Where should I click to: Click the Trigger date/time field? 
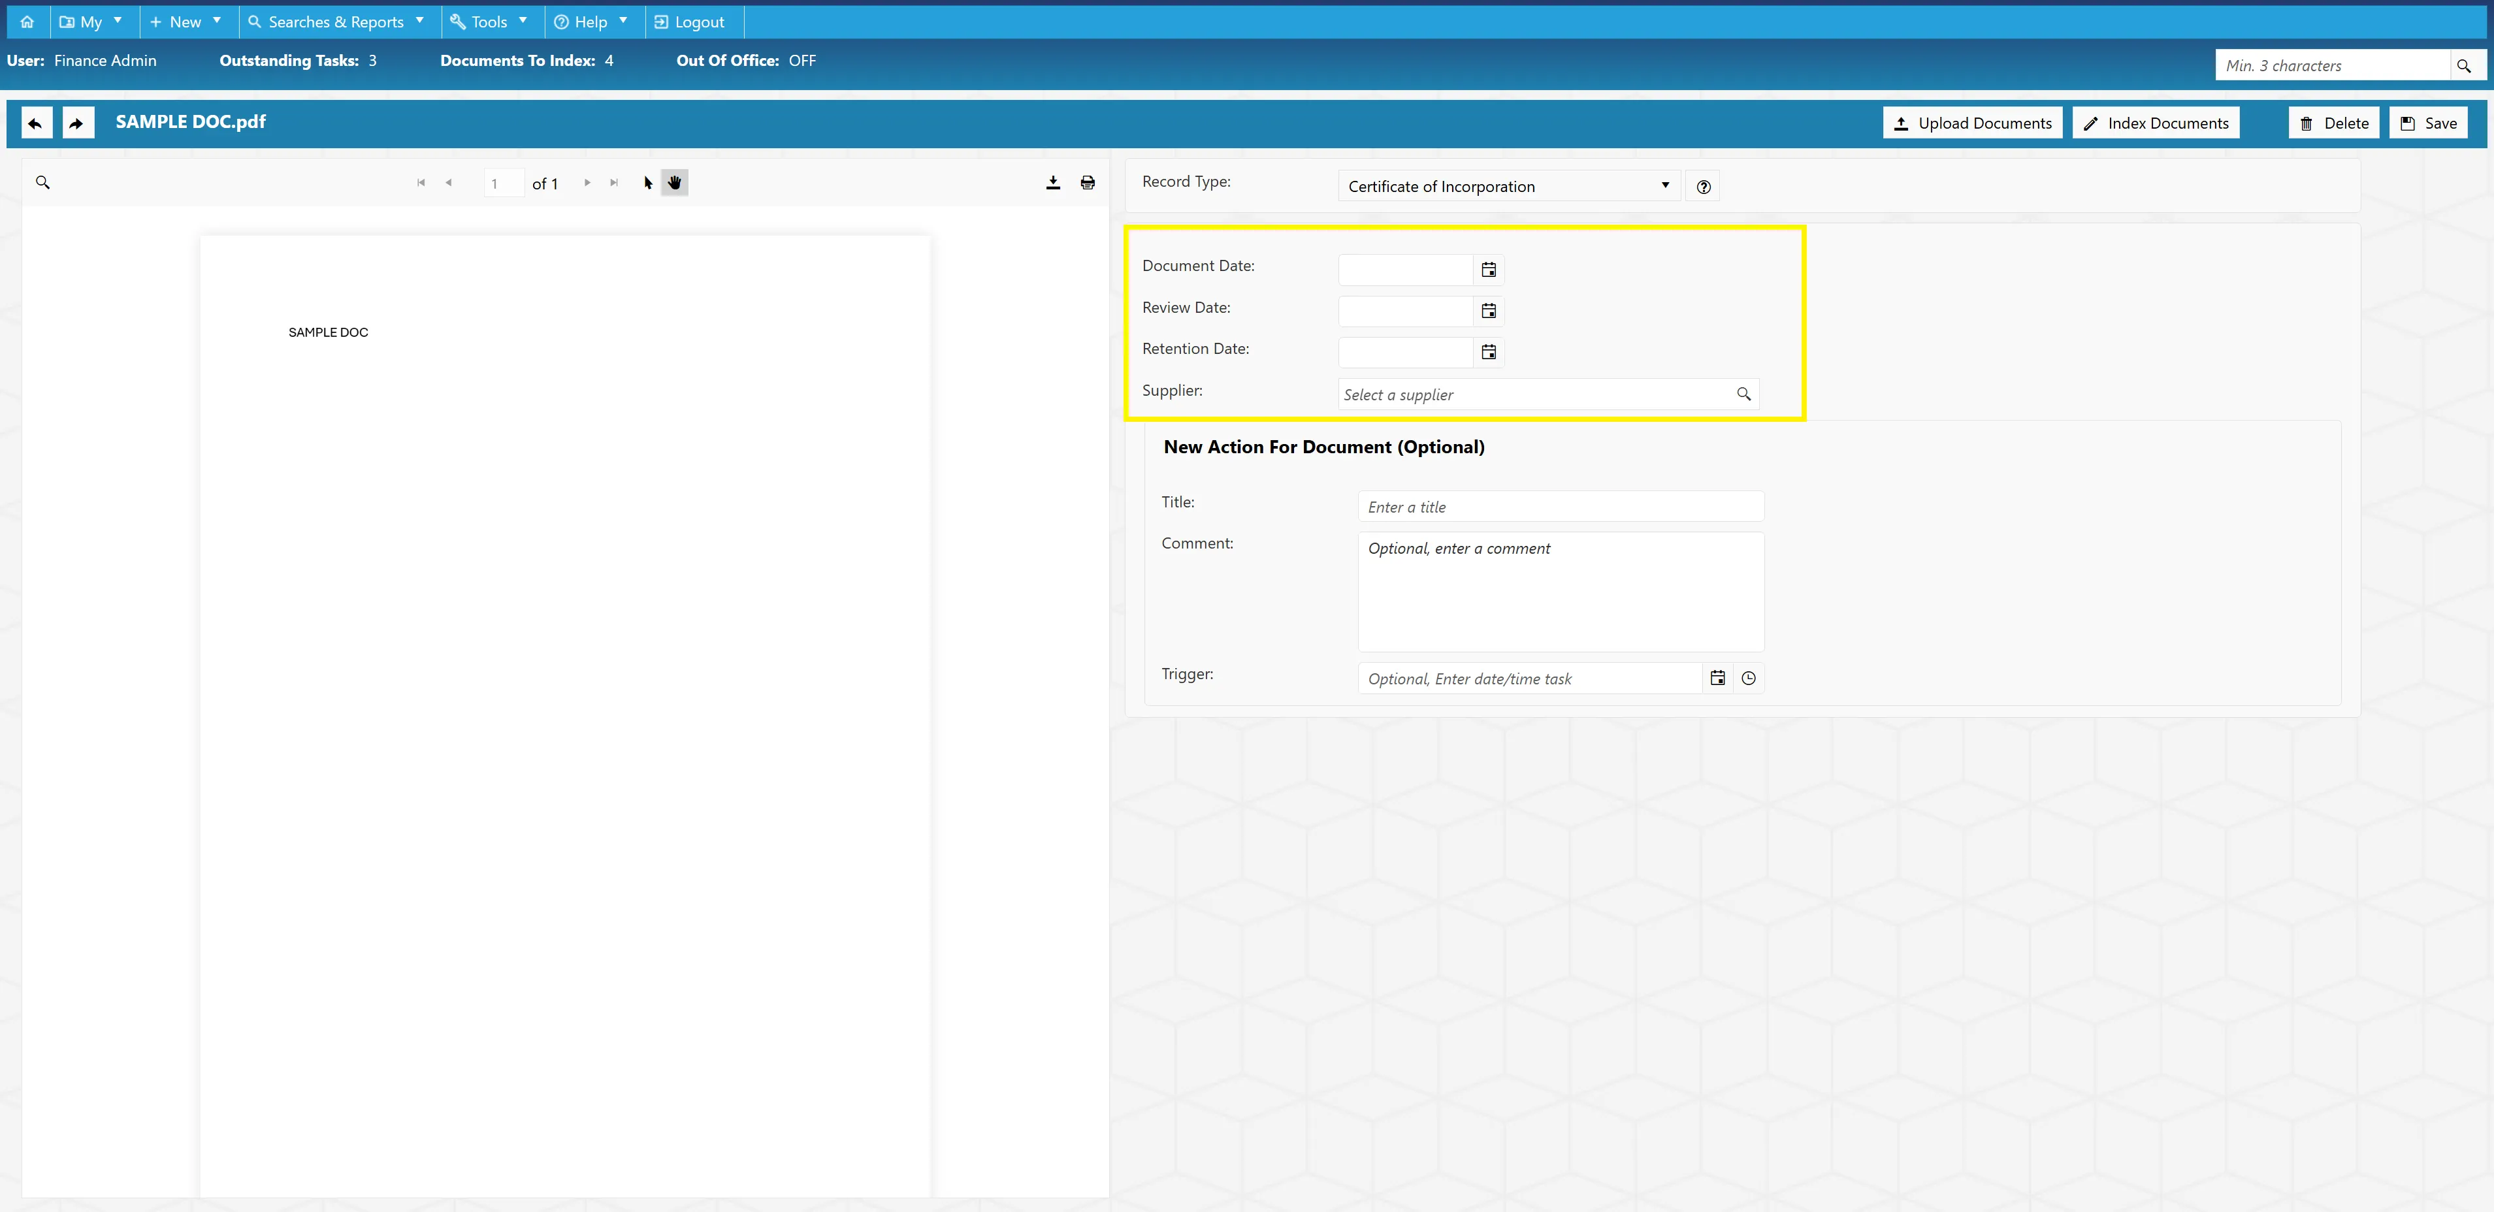(x=1530, y=678)
